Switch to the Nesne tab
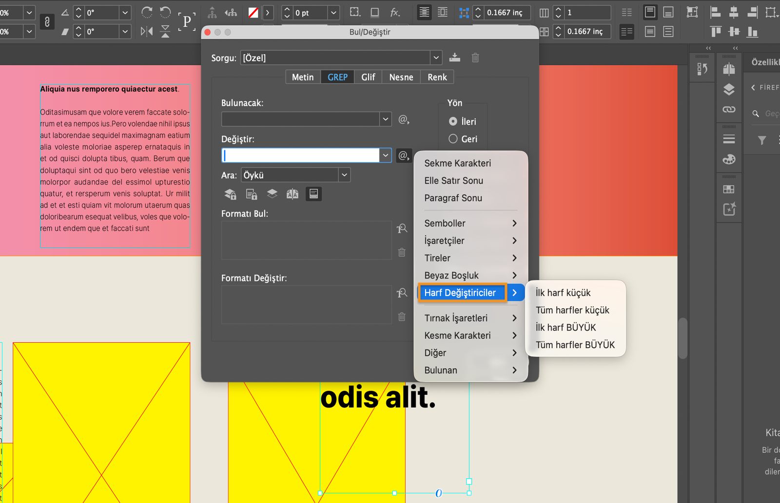This screenshot has height=503, width=780. [x=401, y=77]
